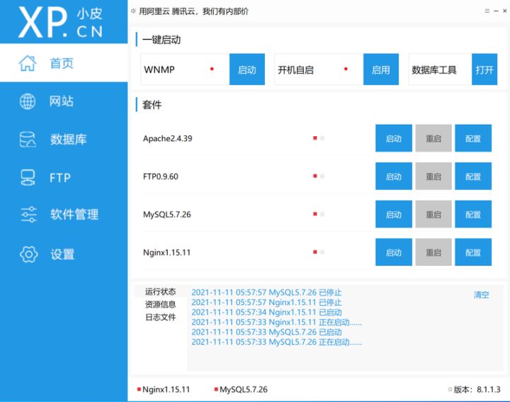Restart MySQL5.7.26 with 重启 button
This screenshot has width=510, height=402.
[x=433, y=214]
